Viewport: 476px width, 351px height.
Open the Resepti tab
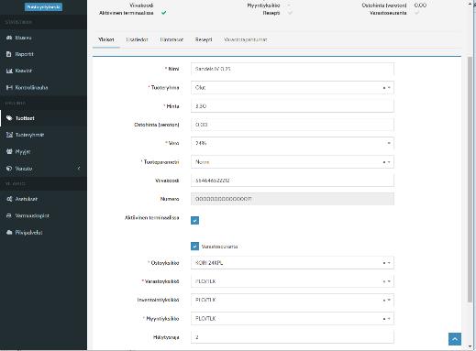tap(204, 39)
